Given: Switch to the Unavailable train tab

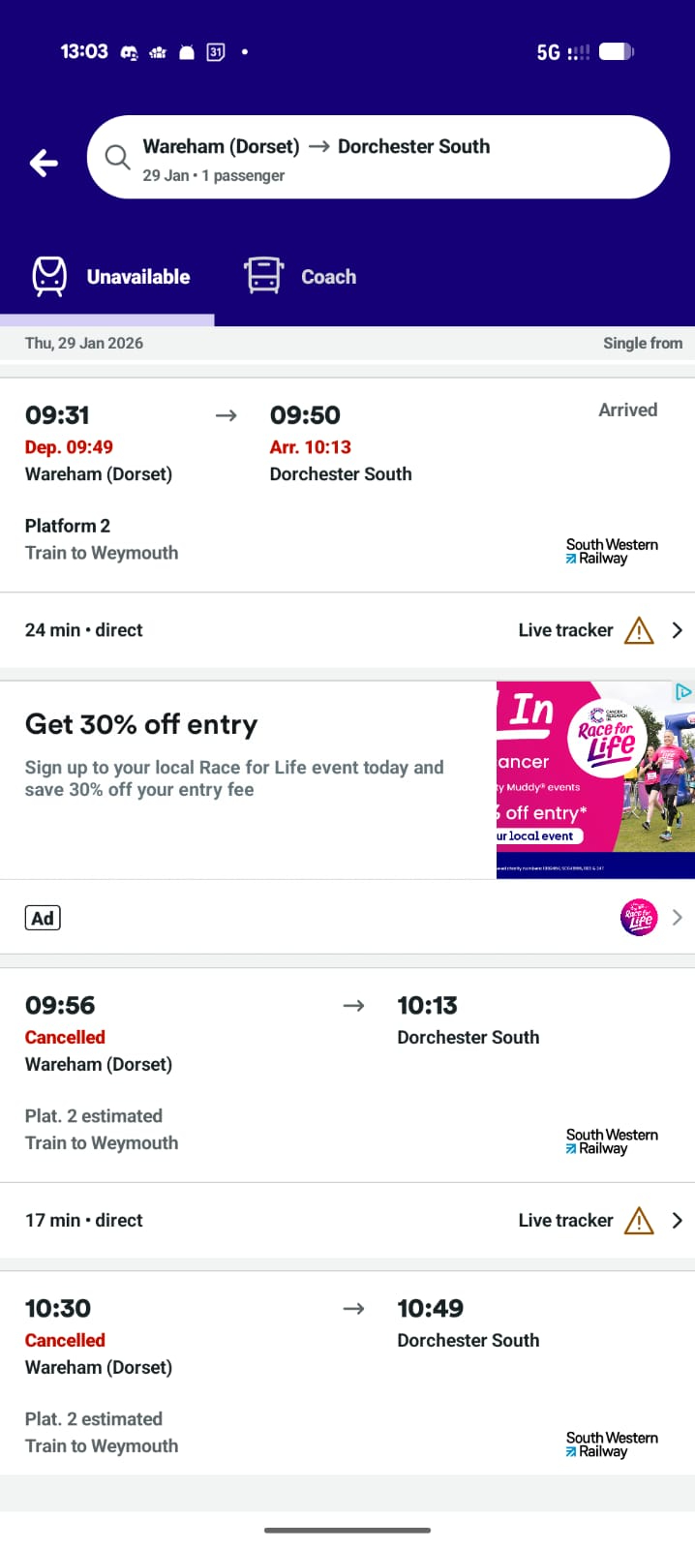Looking at the screenshot, I should pos(137,277).
